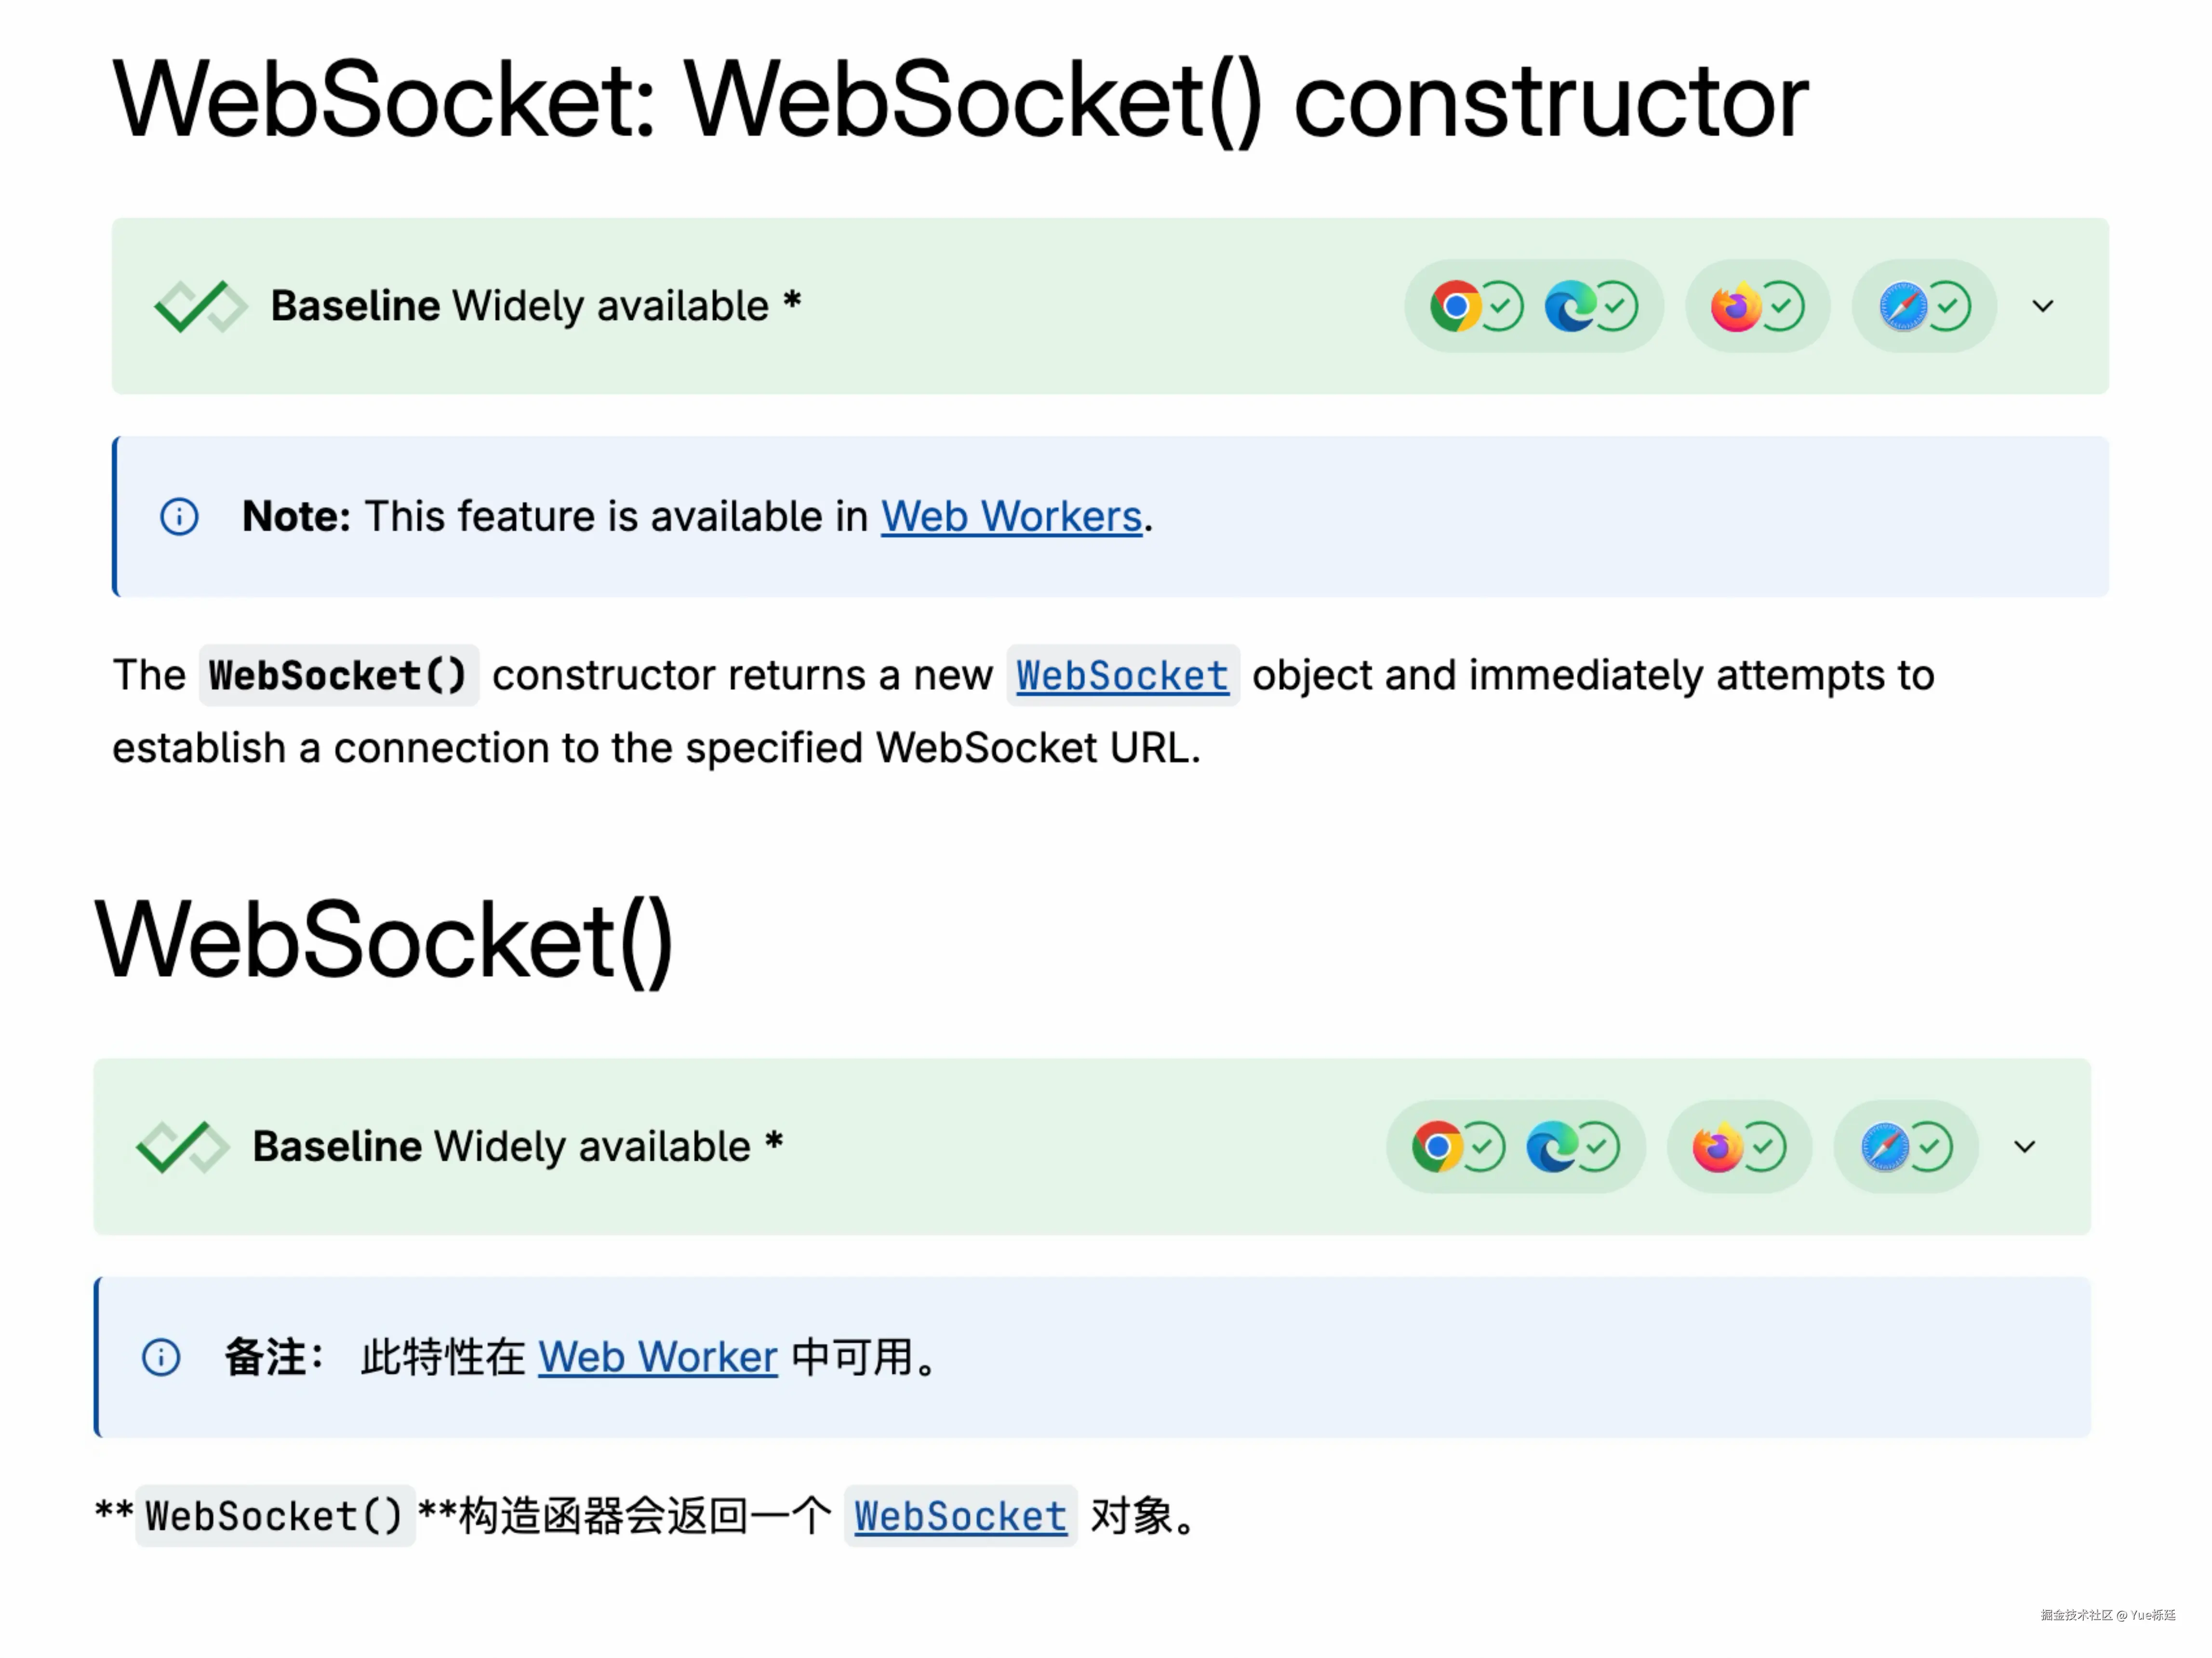Click green Baseline checkmark logo in top banner

tap(200, 306)
